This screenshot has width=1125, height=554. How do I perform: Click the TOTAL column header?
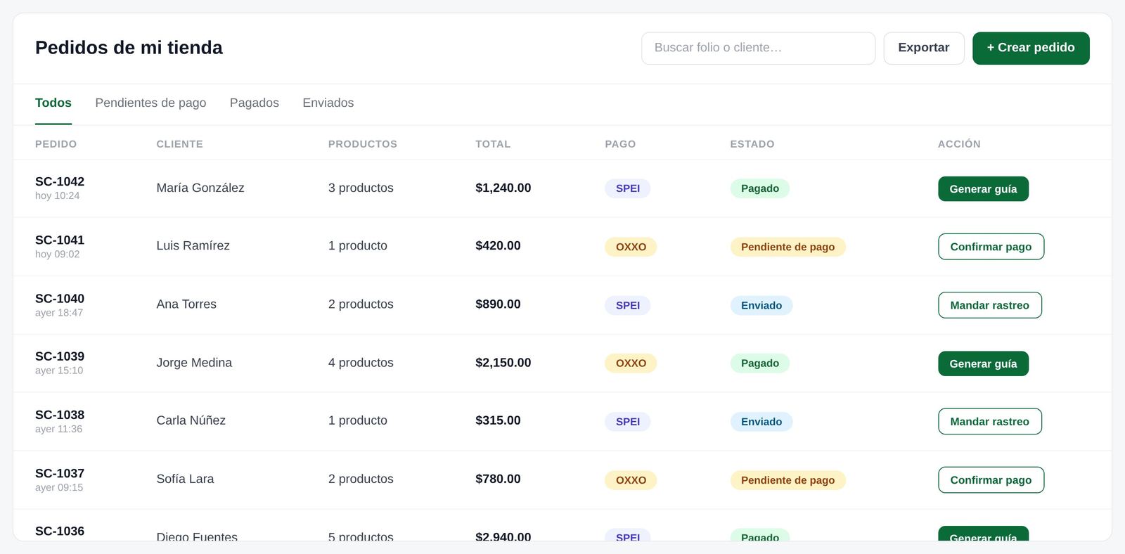pos(493,144)
